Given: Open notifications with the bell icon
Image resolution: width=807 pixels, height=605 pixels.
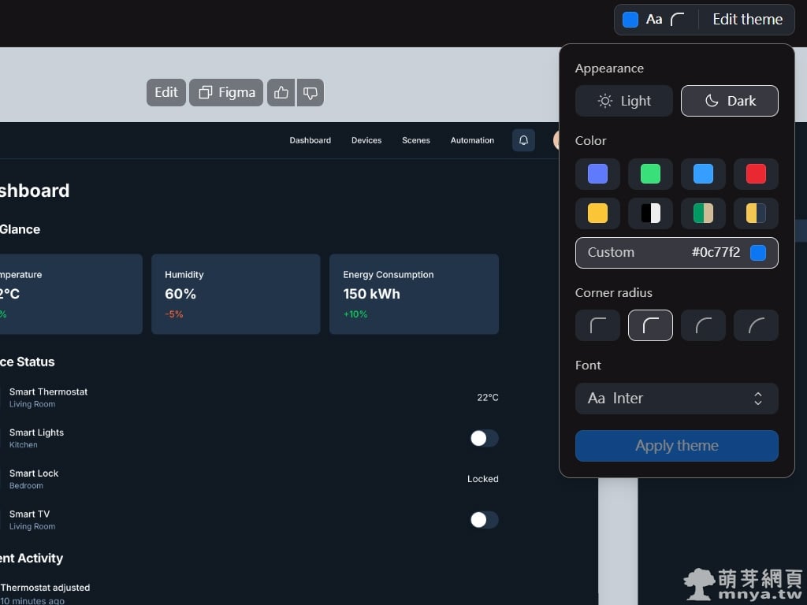Looking at the screenshot, I should (523, 140).
